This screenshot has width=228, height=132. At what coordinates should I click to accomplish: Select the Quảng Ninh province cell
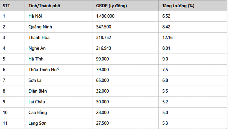coord(58,27)
